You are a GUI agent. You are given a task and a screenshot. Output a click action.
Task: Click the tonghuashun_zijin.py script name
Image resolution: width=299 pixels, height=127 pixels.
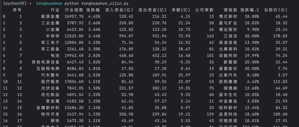105,4
